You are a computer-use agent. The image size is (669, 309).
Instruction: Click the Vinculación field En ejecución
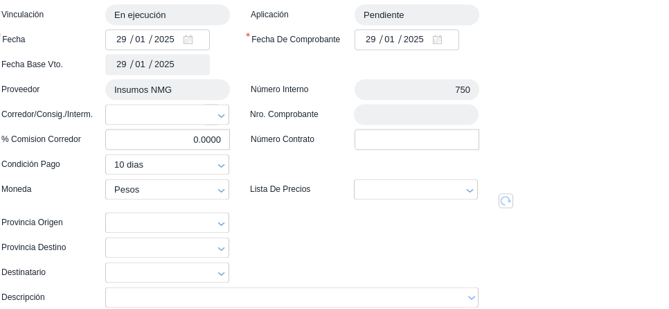167,15
